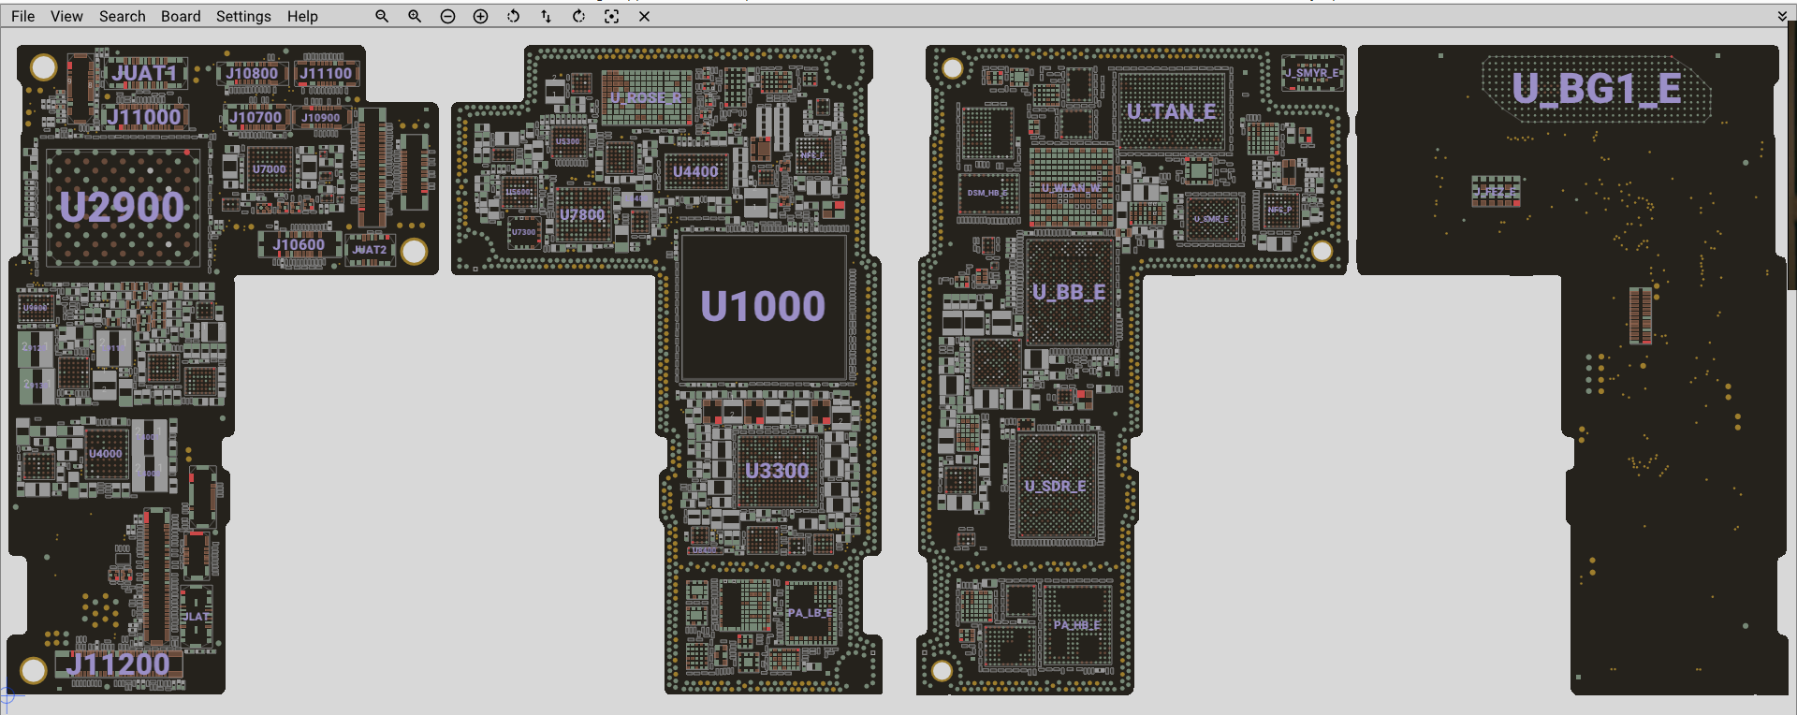Open the Settings menu
Viewport: 1797px width, 715px height.
click(x=243, y=16)
